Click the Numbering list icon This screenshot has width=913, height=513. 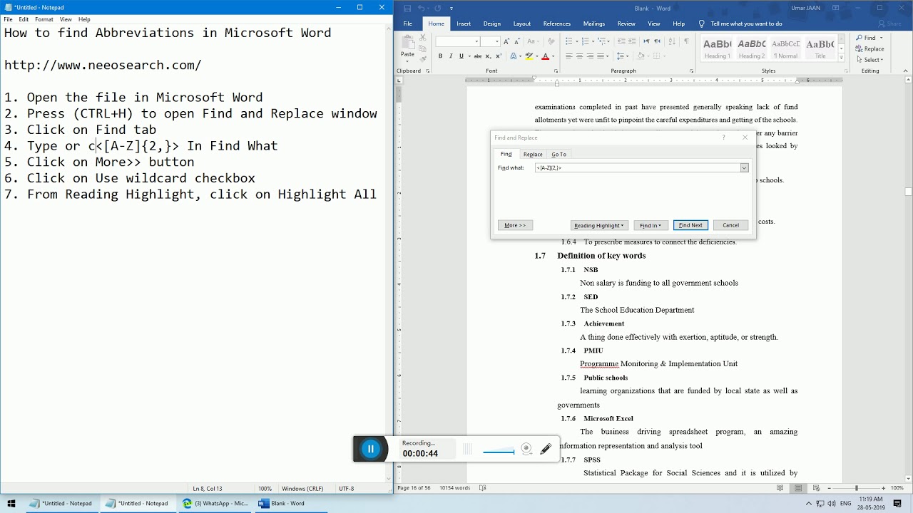584,41
